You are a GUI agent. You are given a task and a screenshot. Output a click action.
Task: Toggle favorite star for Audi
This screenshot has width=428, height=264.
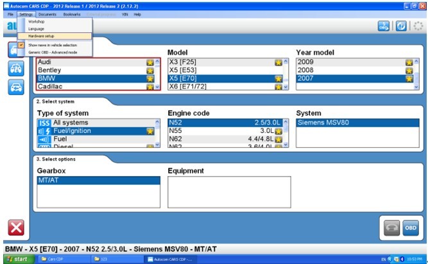(150, 62)
